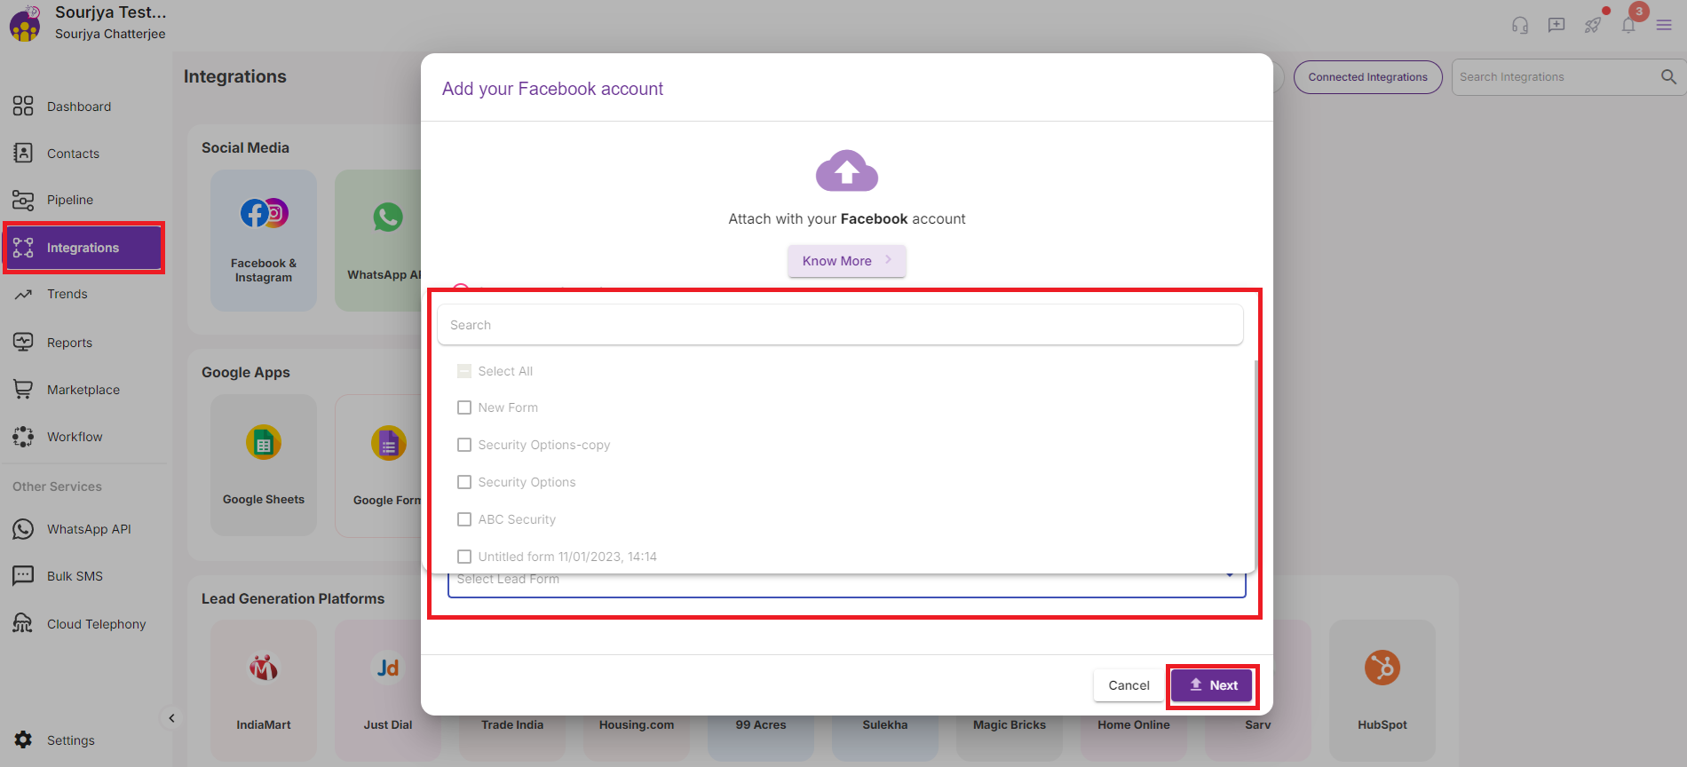Open the notifications bell icon
This screenshot has width=1687, height=767.
[1628, 25]
